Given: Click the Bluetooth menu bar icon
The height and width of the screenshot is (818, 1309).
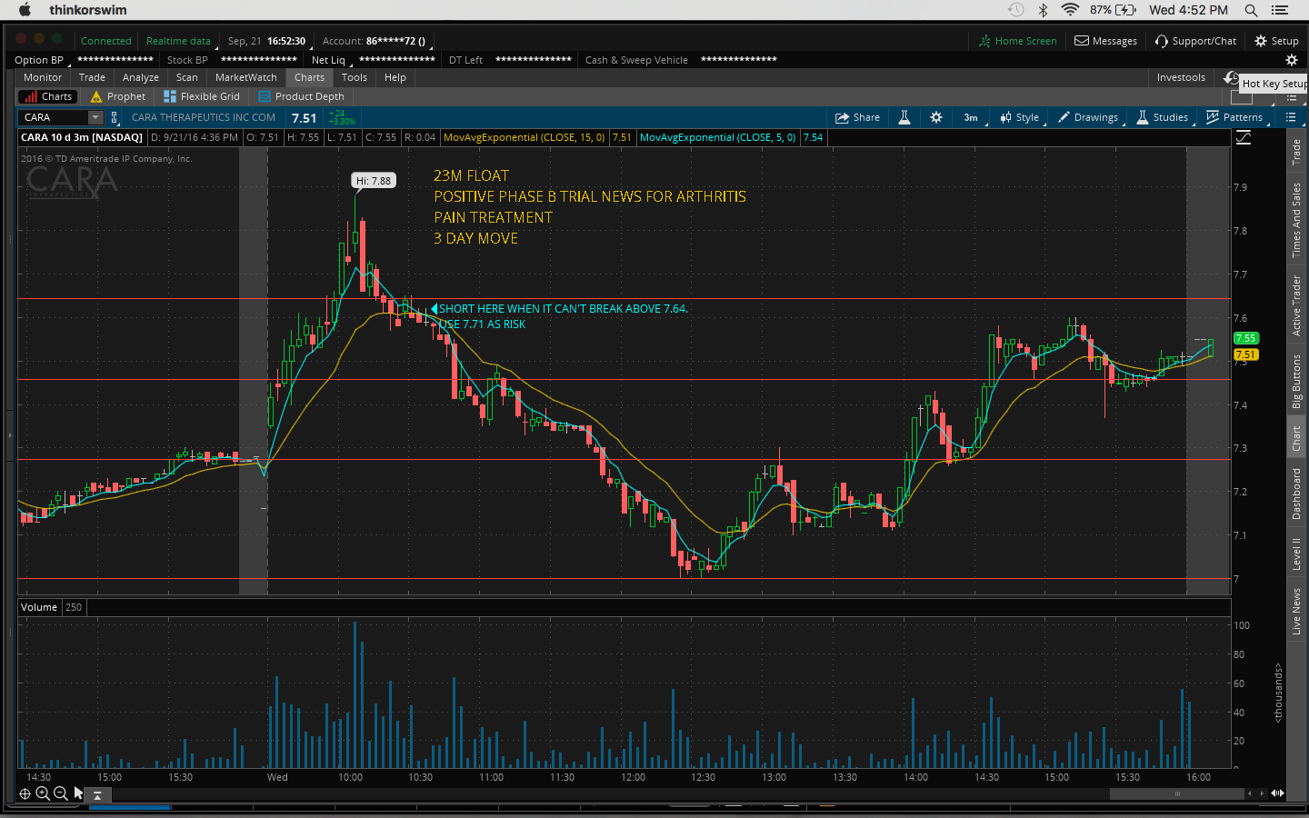Looking at the screenshot, I should point(1044,10).
